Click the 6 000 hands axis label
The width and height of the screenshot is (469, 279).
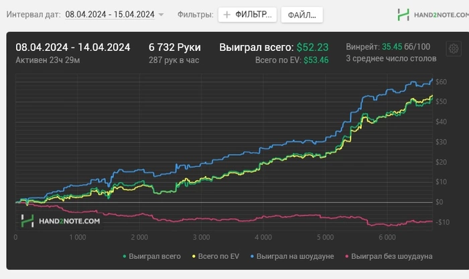point(387,237)
